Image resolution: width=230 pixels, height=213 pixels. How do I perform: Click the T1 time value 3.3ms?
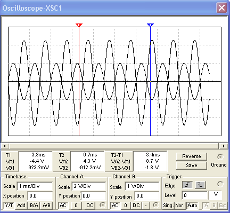(38, 154)
